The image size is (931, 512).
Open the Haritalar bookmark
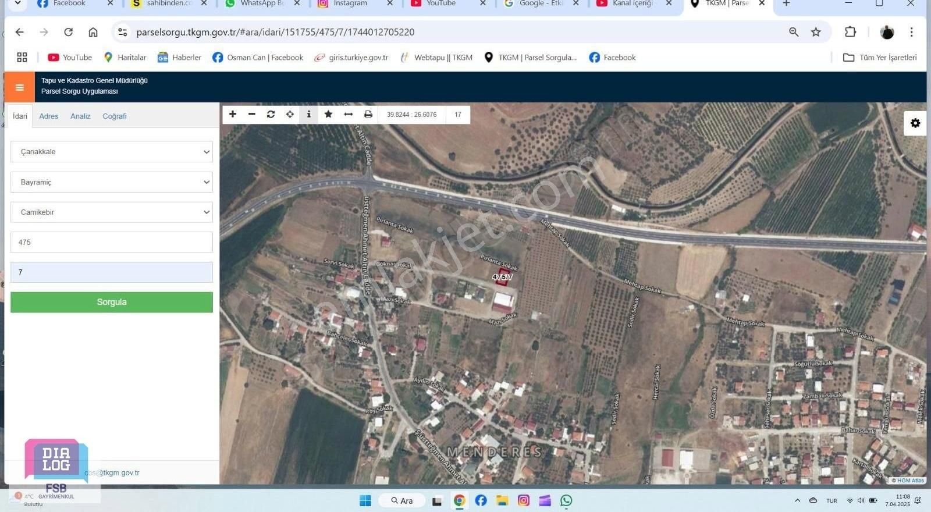point(125,58)
